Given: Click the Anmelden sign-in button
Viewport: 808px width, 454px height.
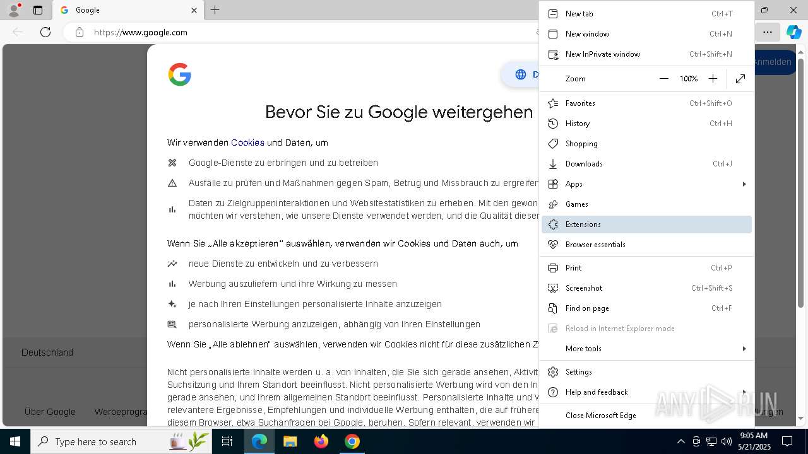Looking at the screenshot, I should coord(775,62).
